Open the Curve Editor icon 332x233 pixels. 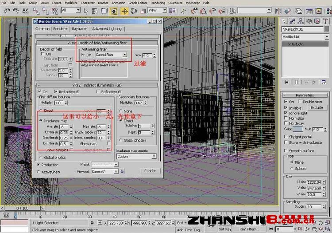tap(309, 11)
